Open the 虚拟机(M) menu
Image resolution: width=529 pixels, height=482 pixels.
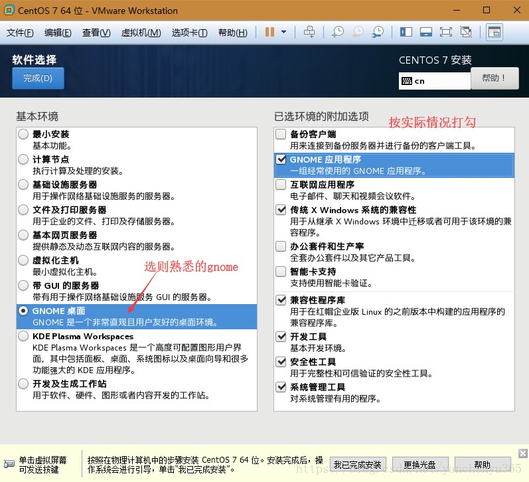[141, 33]
